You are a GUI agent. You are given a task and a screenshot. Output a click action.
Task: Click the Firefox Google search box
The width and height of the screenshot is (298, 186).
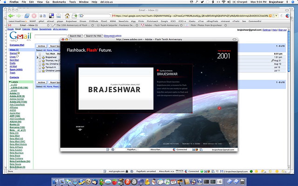95,16
